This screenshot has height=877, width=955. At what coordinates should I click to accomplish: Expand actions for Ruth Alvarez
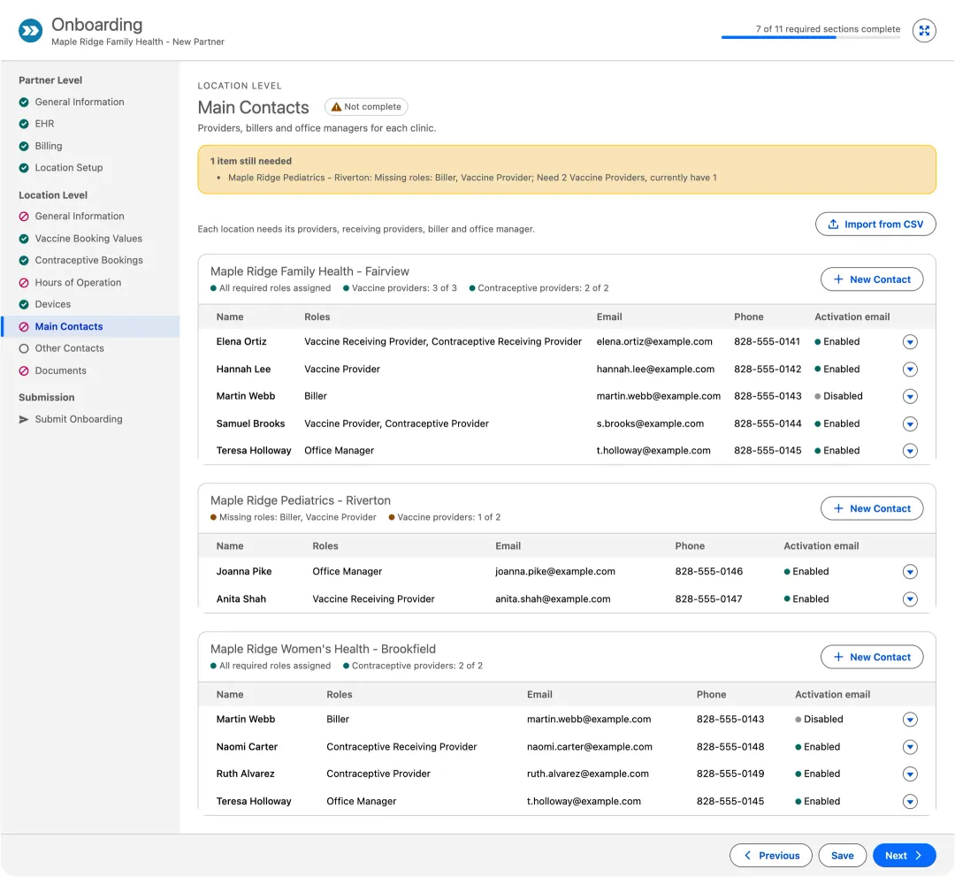910,774
